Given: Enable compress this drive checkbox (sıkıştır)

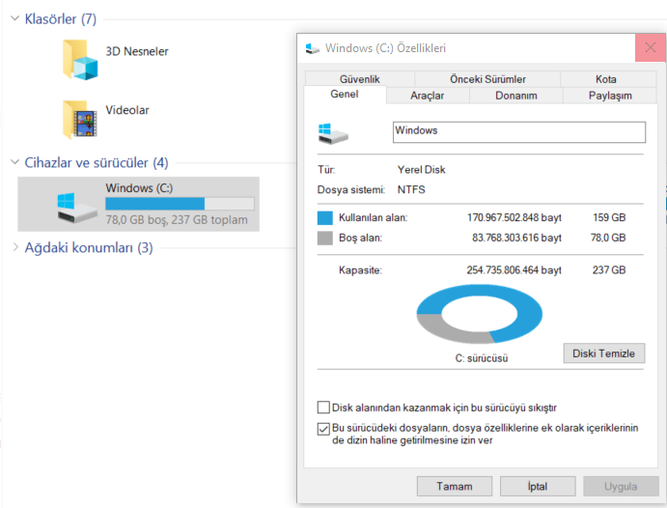Looking at the screenshot, I should [323, 408].
